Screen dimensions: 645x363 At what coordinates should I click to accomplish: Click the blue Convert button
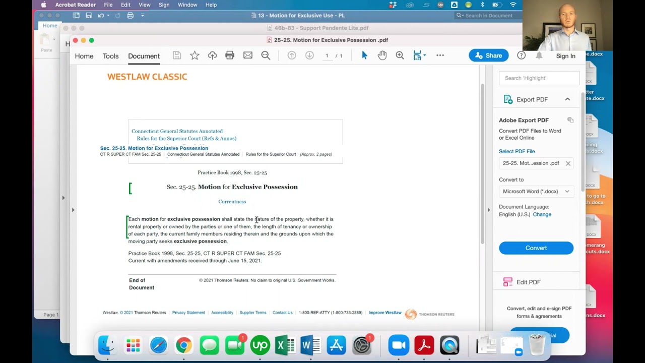coord(536,248)
